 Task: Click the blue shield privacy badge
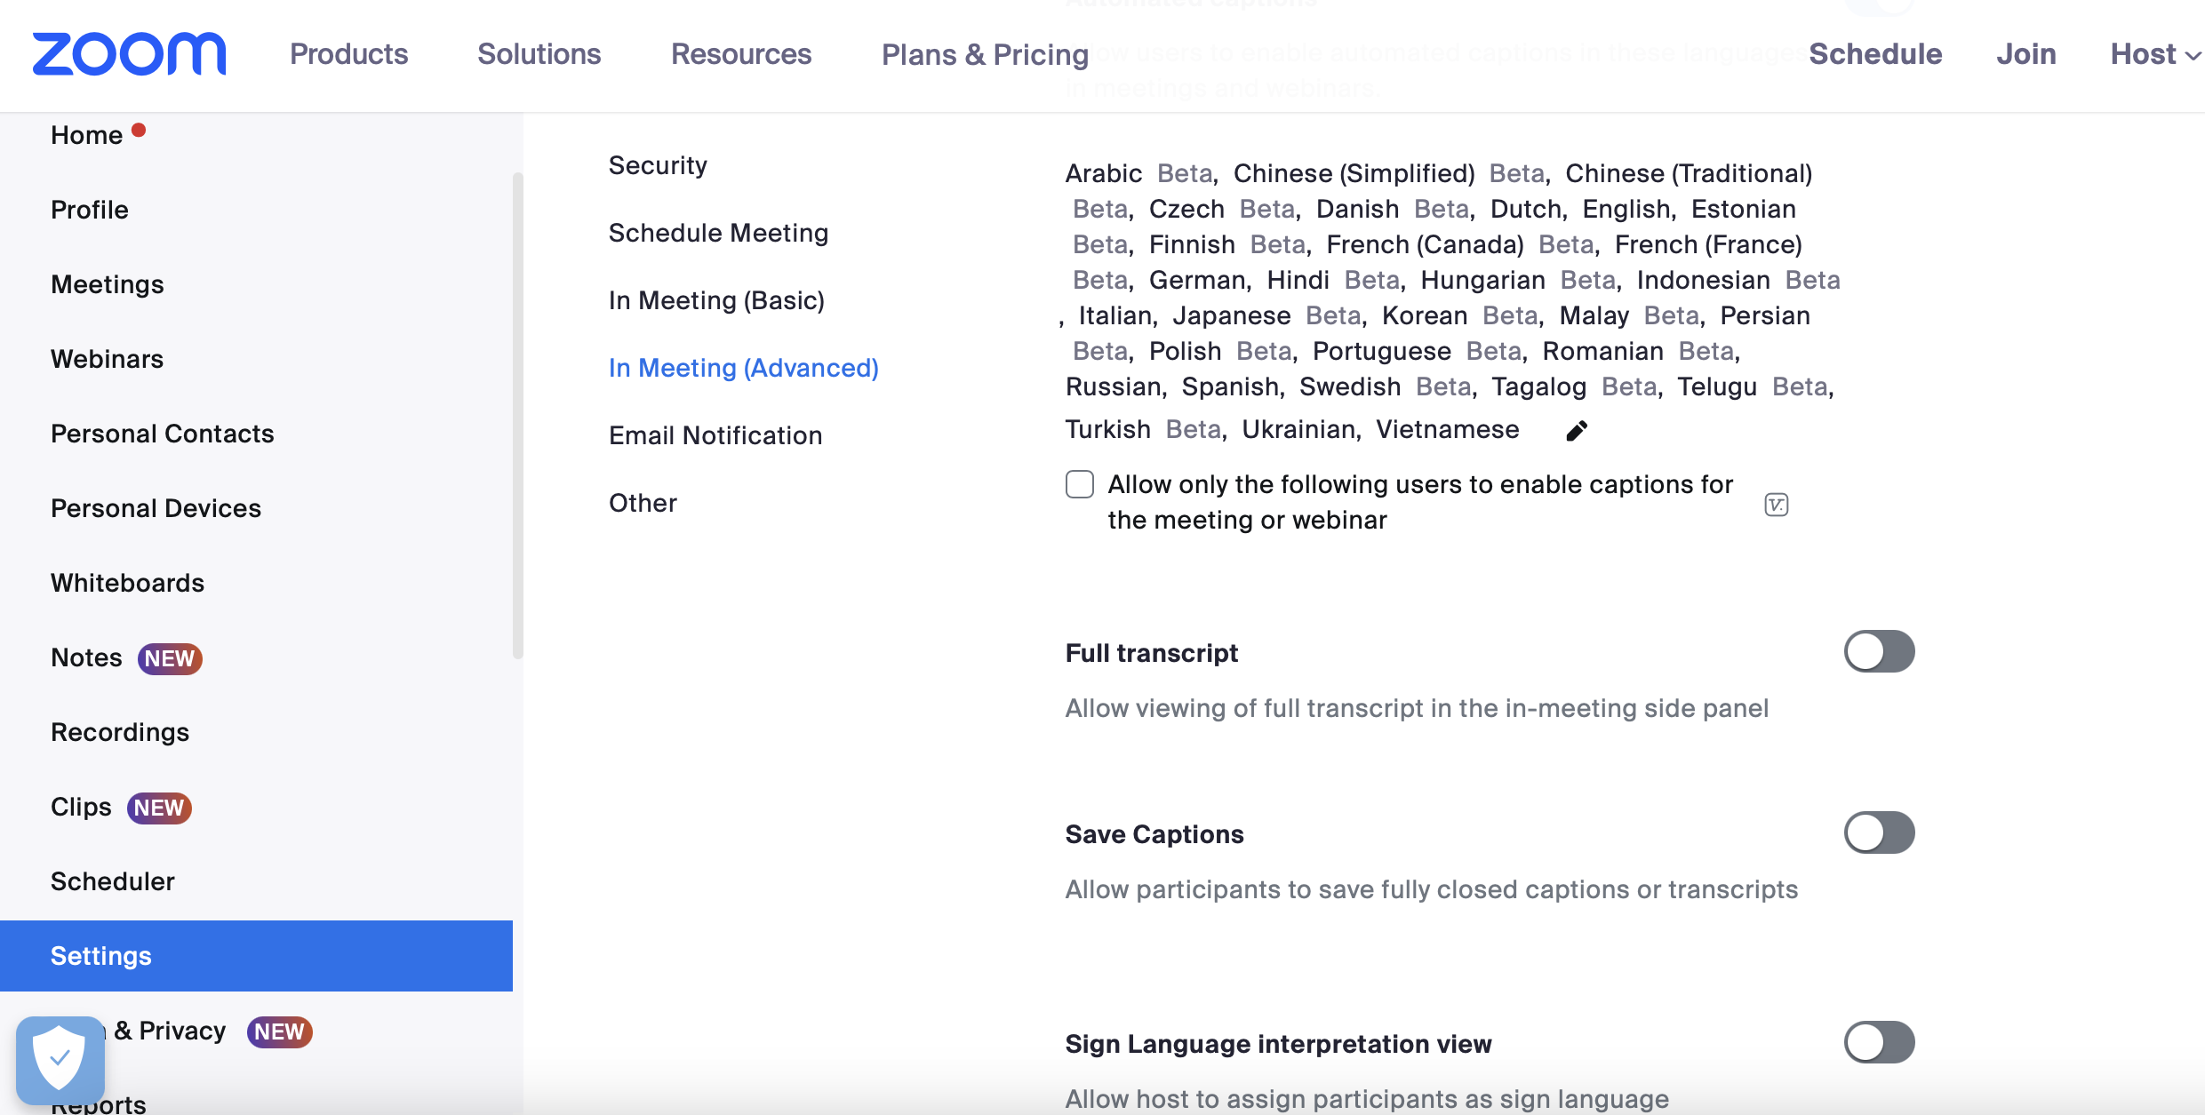pyautogui.click(x=59, y=1057)
